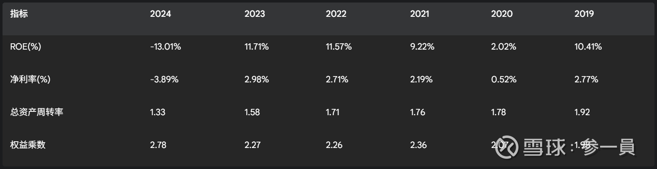Select the ROE(%) row label
Screen dimensions: 657x169
point(25,47)
